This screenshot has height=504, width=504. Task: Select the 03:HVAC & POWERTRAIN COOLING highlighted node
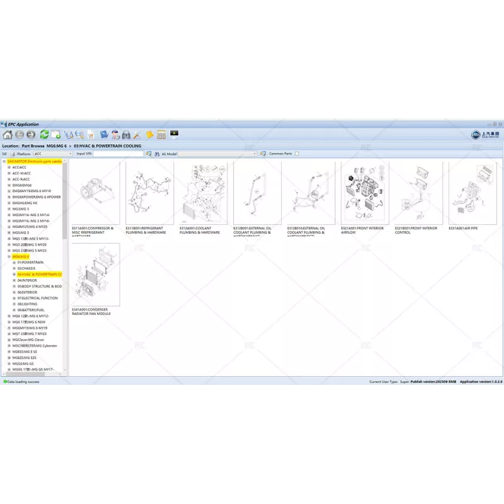[37, 275]
